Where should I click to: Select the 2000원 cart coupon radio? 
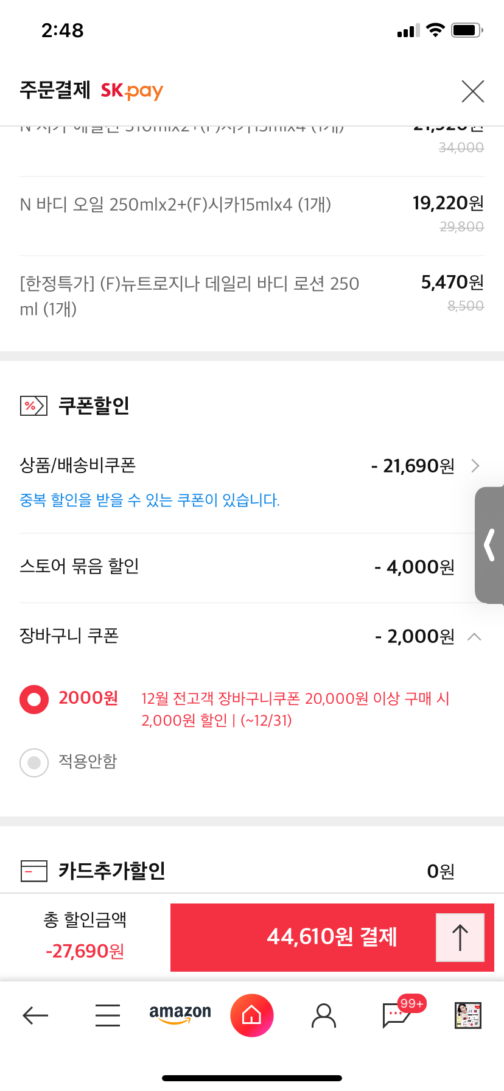34,699
